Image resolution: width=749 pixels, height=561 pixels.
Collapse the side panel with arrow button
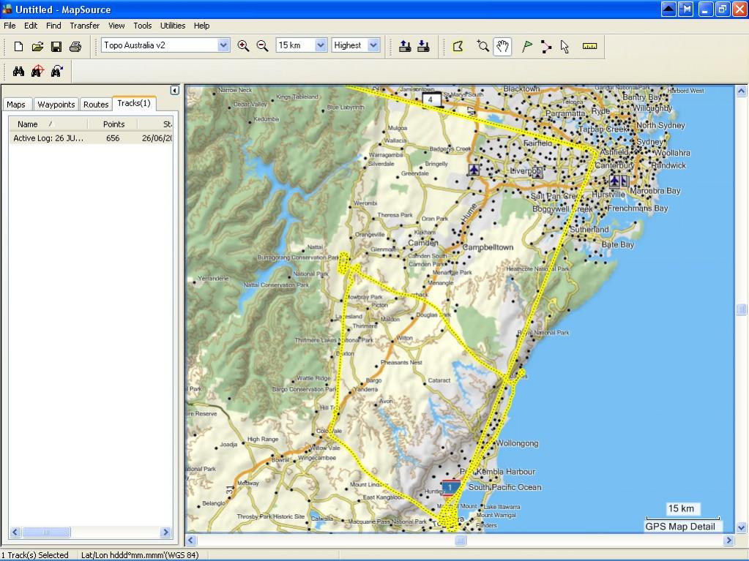pos(175,90)
